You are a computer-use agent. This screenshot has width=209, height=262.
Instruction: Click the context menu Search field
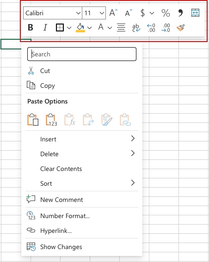[82, 54]
